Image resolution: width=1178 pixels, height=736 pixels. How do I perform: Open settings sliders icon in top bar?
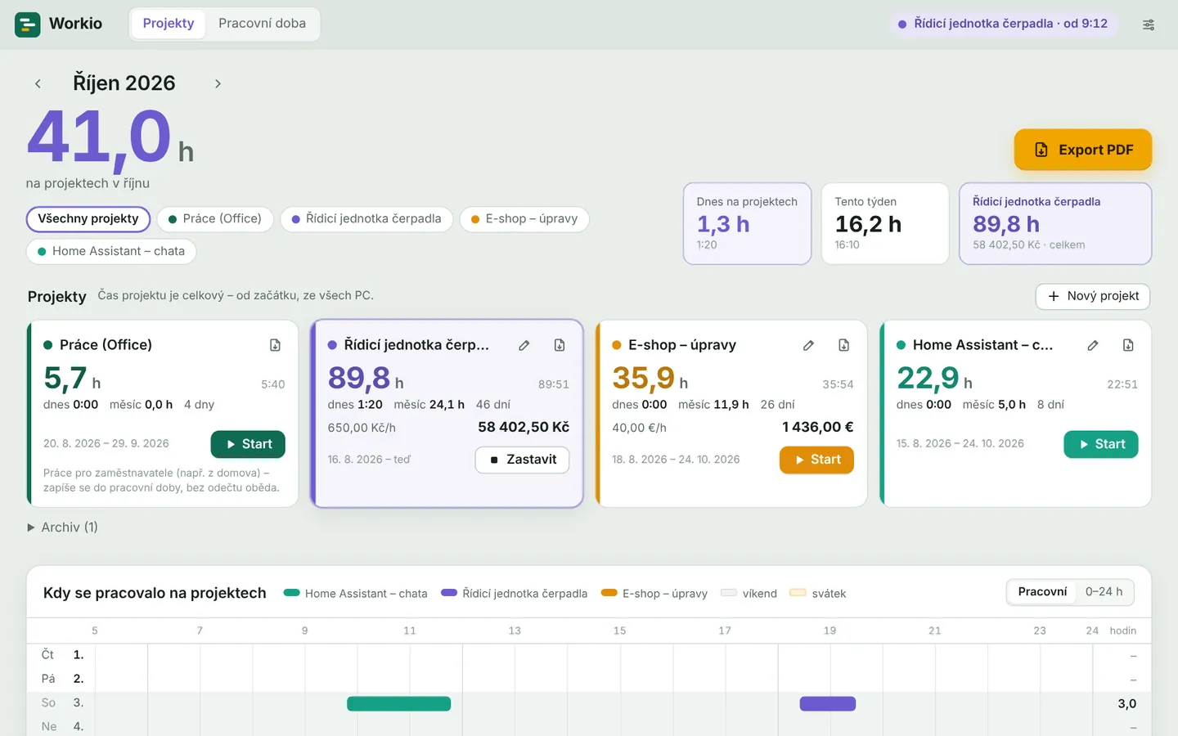pyautogui.click(x=1149, y=25)
